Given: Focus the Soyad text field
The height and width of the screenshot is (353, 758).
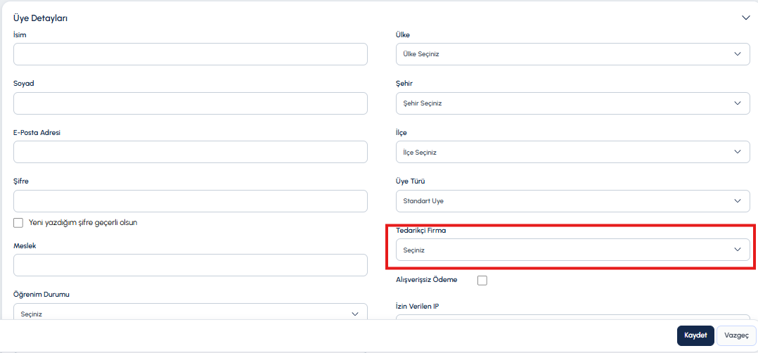Looking at the screenshot, I should 191,103.
